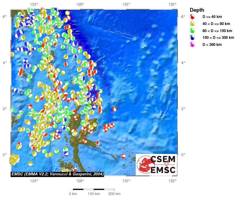237x198 pixels.
Task: Select the green 80–150 km legend symbol
Action: coord(192,31)
